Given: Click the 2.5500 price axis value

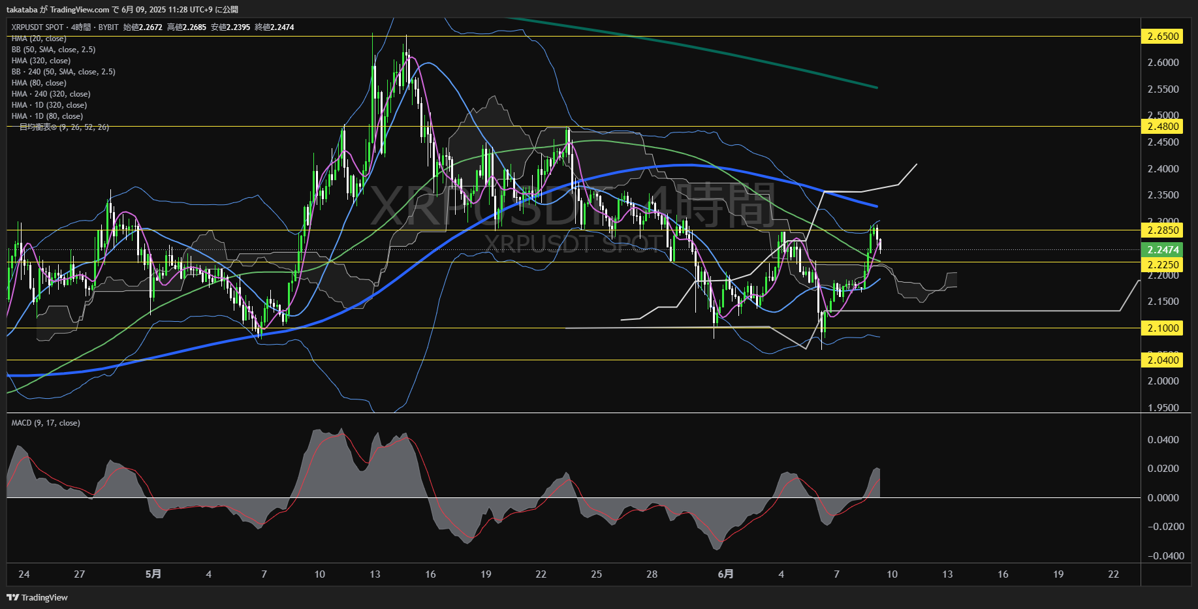Looking at the screenshot, I should 1163,89.
